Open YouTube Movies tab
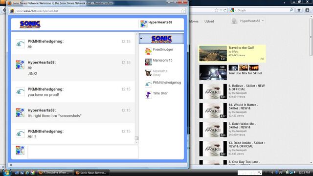Image resolution: width=313 pixels, height=176 pixels. pos(194,22)
